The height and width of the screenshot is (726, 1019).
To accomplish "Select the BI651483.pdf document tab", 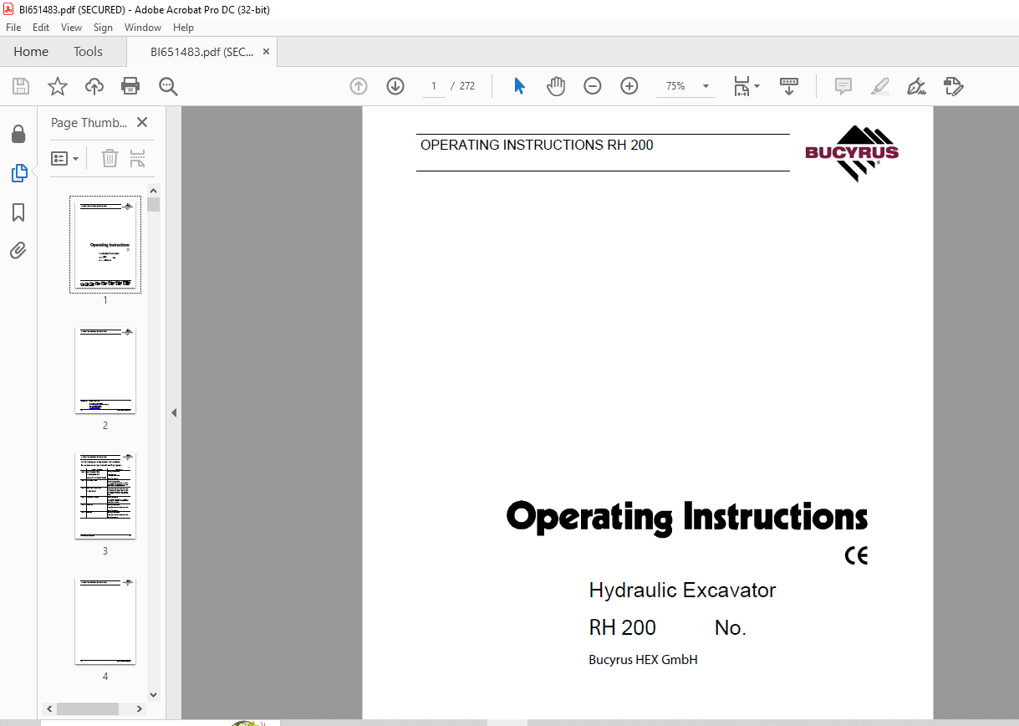I will tap(201, 52).
